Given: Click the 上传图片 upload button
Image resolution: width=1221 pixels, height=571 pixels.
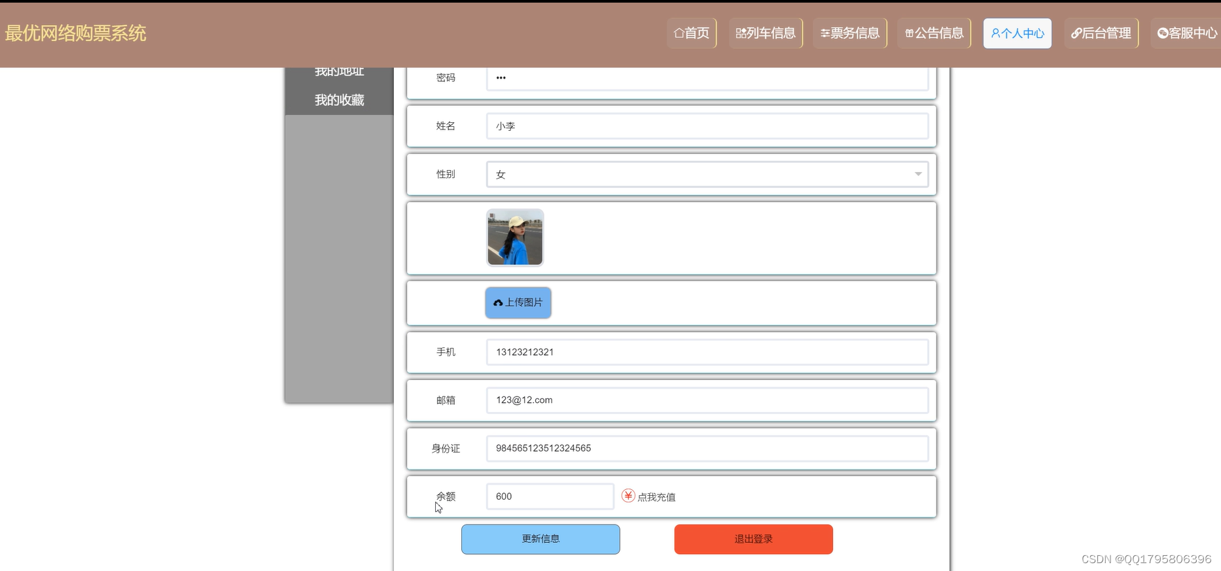Looking at the screenshot, I should [x=518, y=303].
